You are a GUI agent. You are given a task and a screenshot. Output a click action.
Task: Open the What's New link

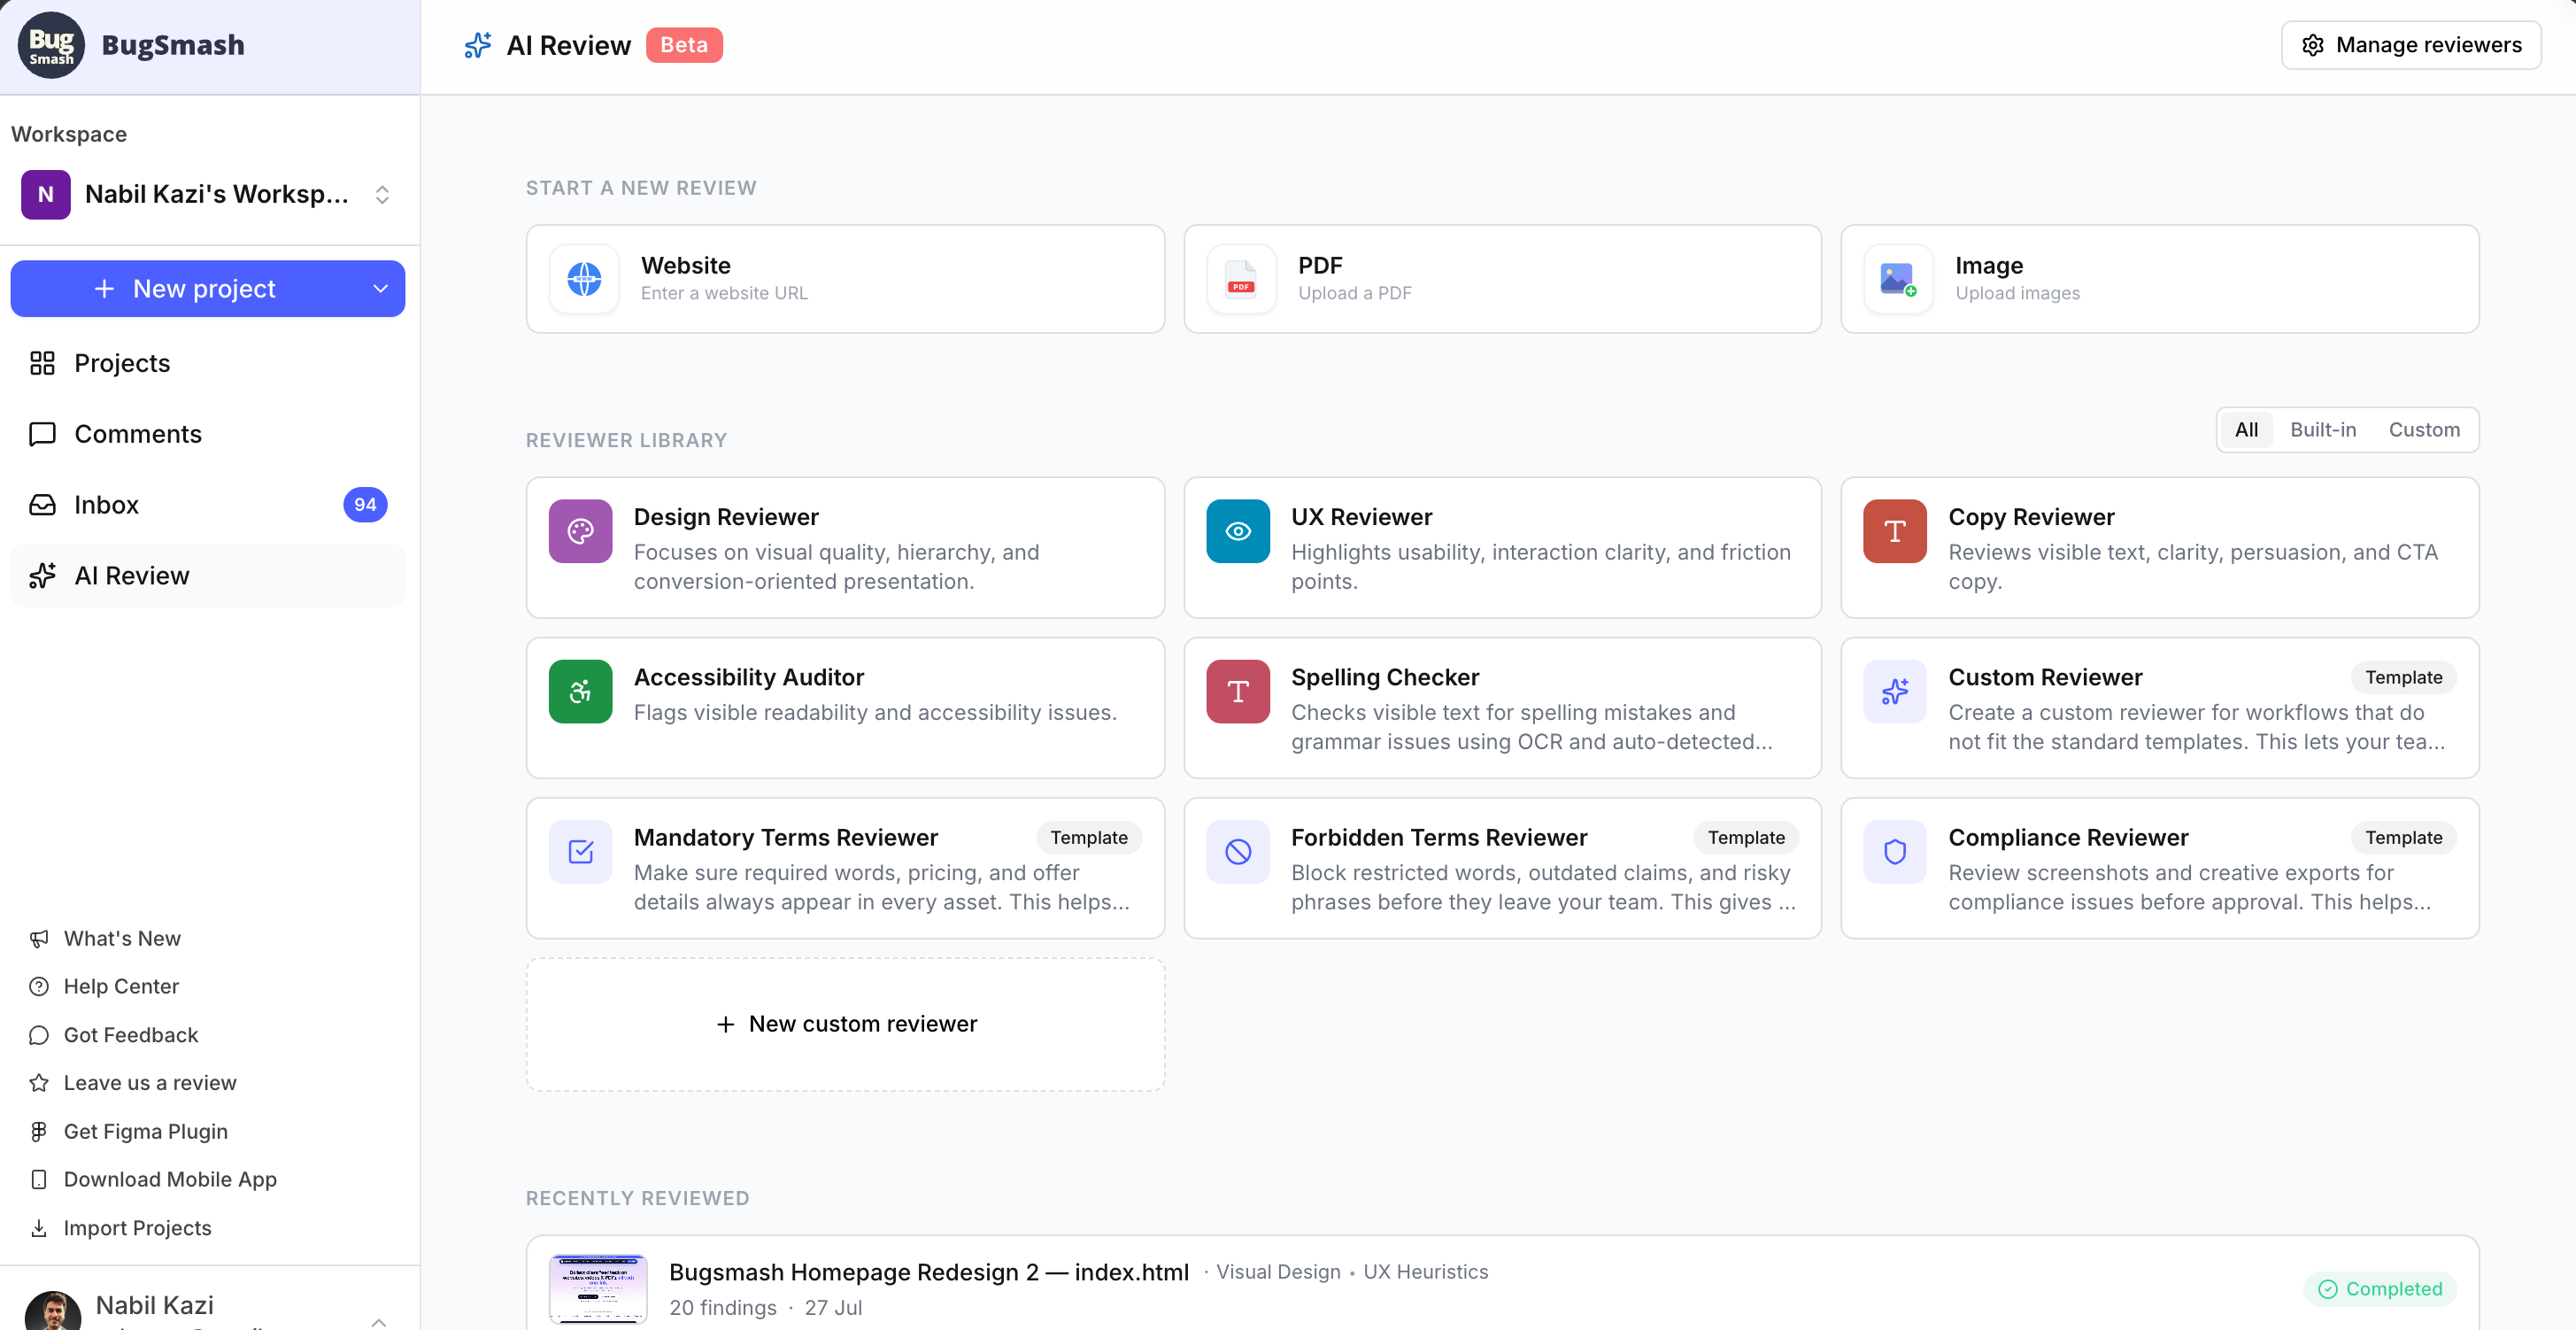[x=122, y=938]
